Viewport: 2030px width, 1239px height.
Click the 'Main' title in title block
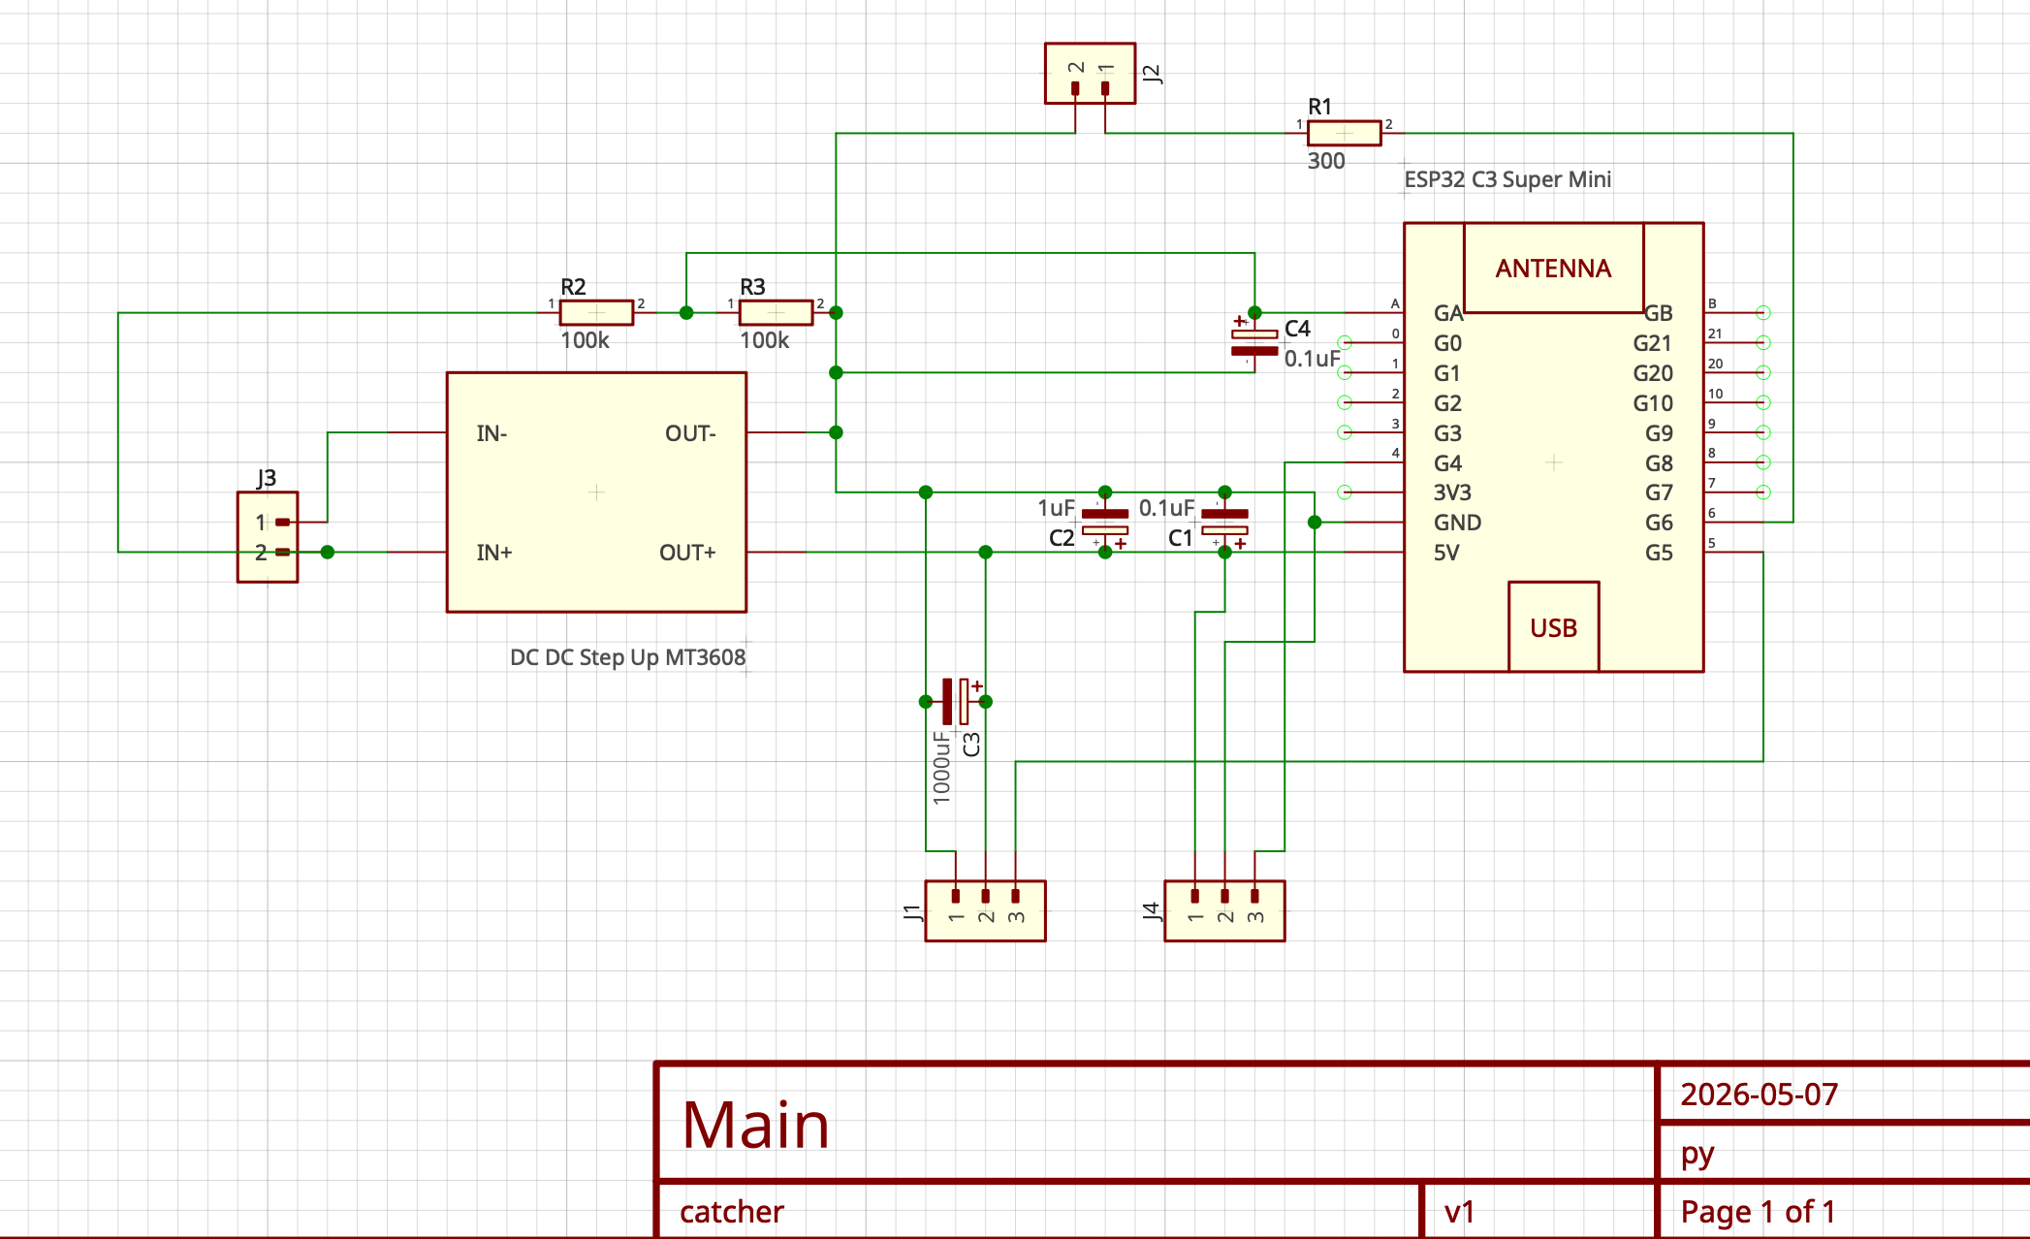pos(755,1126)
